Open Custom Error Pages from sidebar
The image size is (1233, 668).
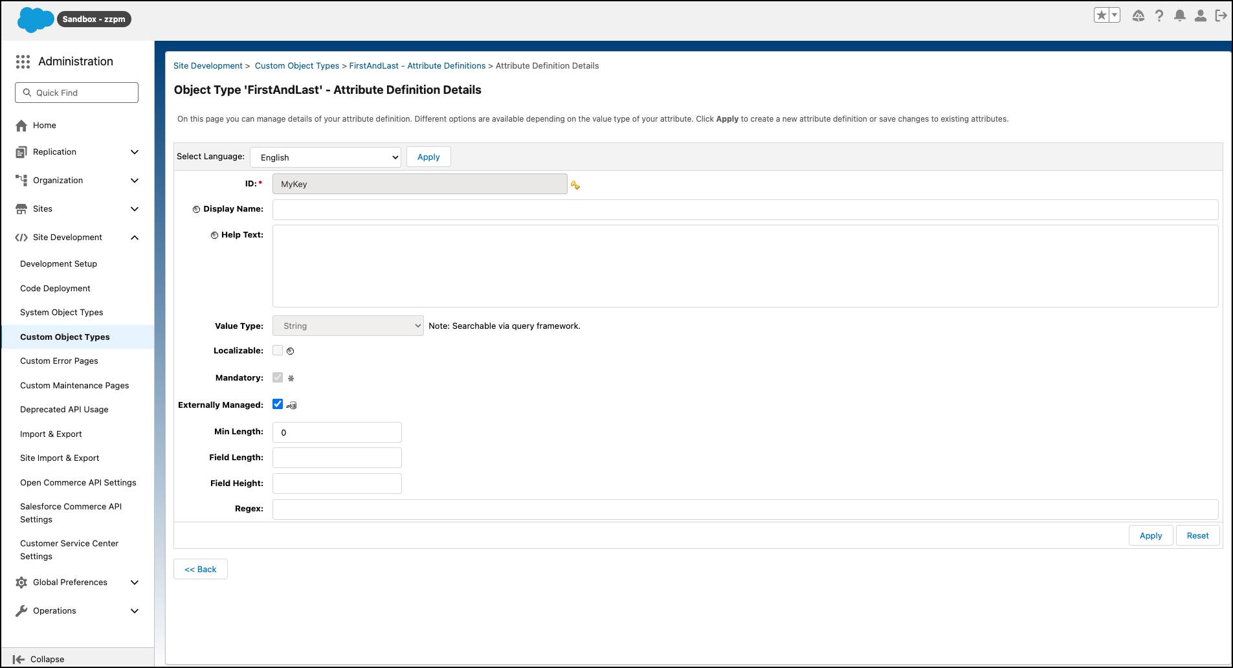tap(59, 361)
